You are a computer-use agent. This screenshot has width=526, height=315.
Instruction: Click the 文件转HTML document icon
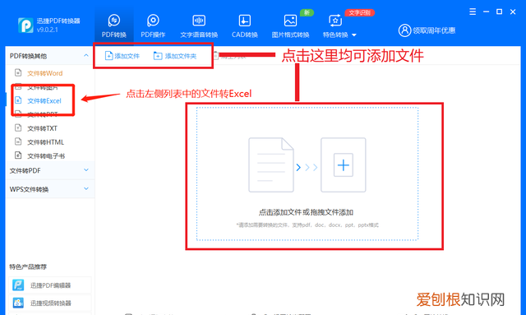click(x=18, y=141)
